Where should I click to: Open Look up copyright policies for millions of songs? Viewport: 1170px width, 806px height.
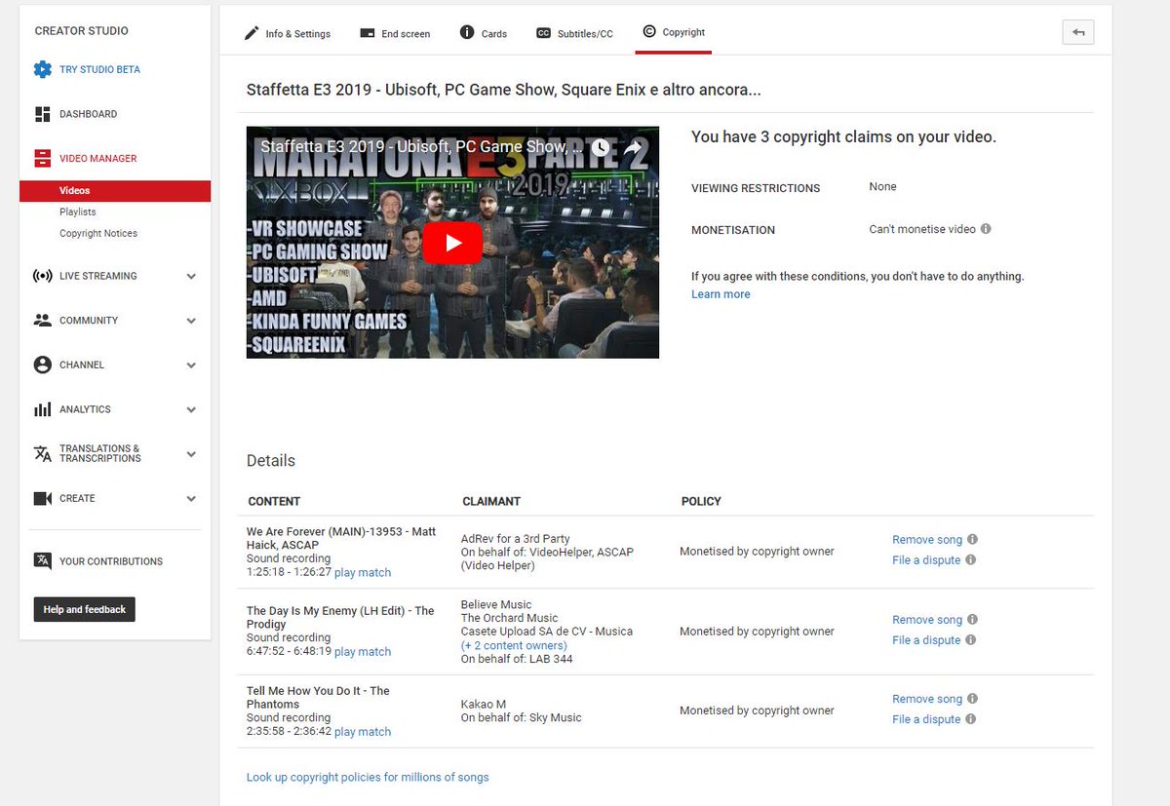368,777
